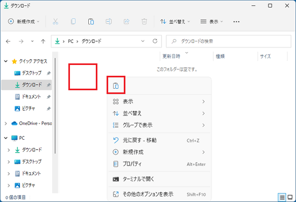This screenshot has width=296, height=202.
Task: Click the copy toolbar icon
Action: pyautogui.click(x=73, y=21)
